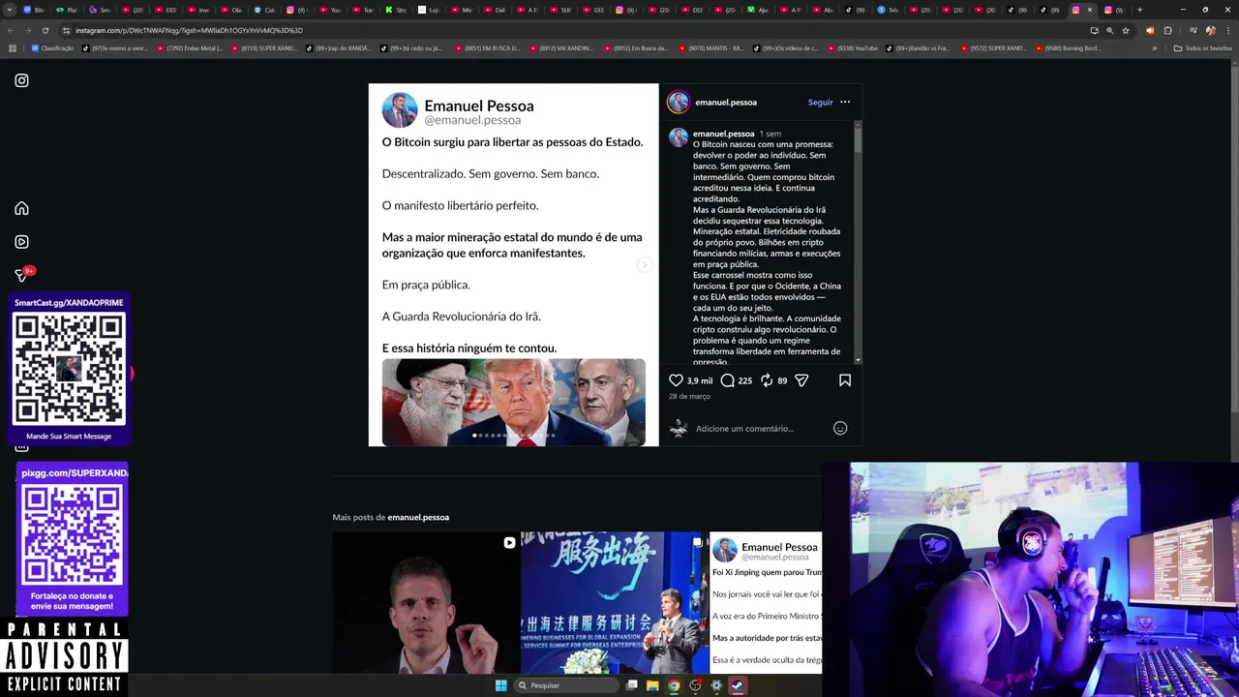
Task: Save the post with the bookmark icon
Action: point(845,380)
